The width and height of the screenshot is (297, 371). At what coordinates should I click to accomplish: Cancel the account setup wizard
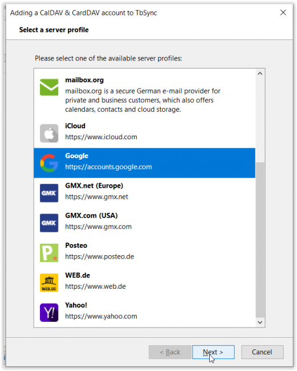tap(262, 352)
